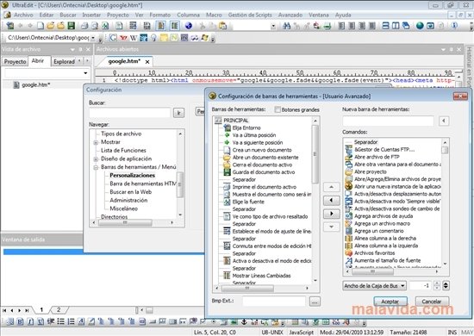Toggle the hex edit mode toolbar icon
Viewport: 474px width, 336px height.
[147, 26]
